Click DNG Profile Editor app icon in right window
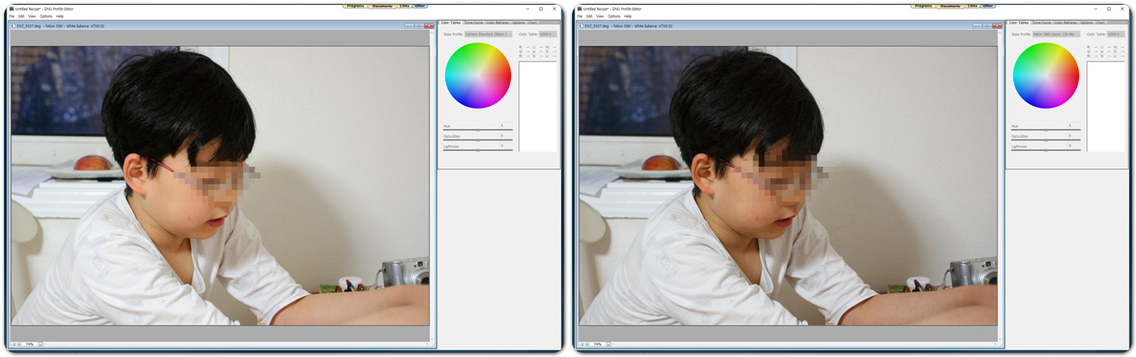The width and height of the screenshot is (1136, 357). tap(579, 9)
